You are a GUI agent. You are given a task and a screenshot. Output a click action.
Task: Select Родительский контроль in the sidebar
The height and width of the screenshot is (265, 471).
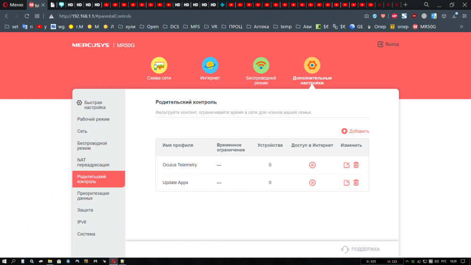pyautogui.click(x=98, y=179)
